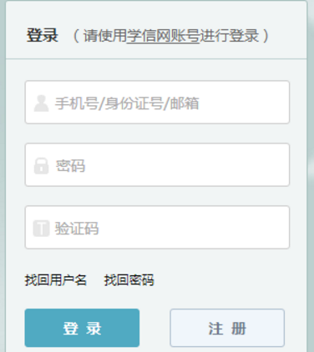Open the 找回密码 link
Image resolution: width=314 pixels, height=352 pixels.
coord(129,280)
